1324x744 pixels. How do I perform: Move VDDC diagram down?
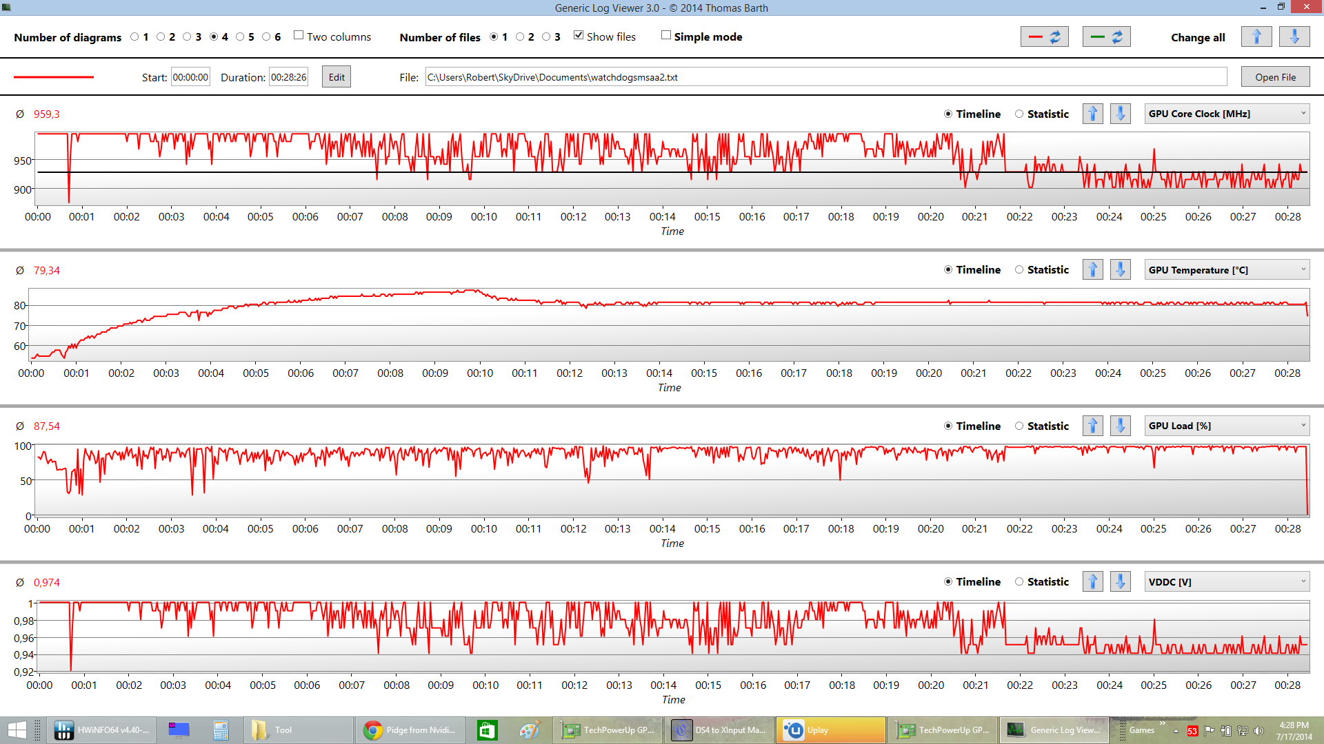[1121, 582]
